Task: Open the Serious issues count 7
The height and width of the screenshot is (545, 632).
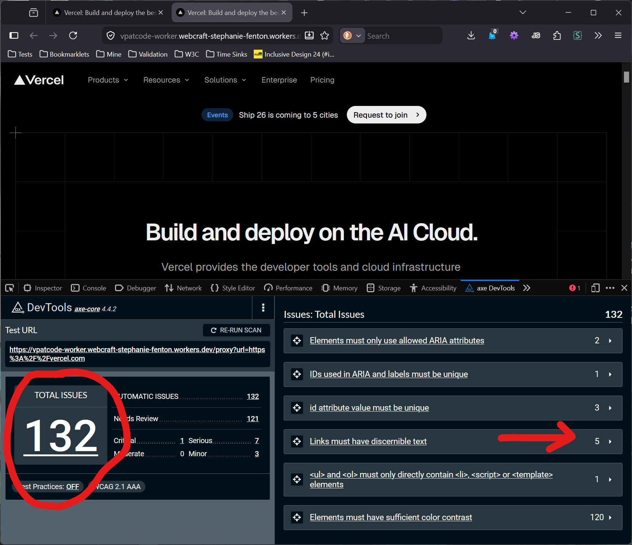Action: pyautogui.click(x=257, y=441)
